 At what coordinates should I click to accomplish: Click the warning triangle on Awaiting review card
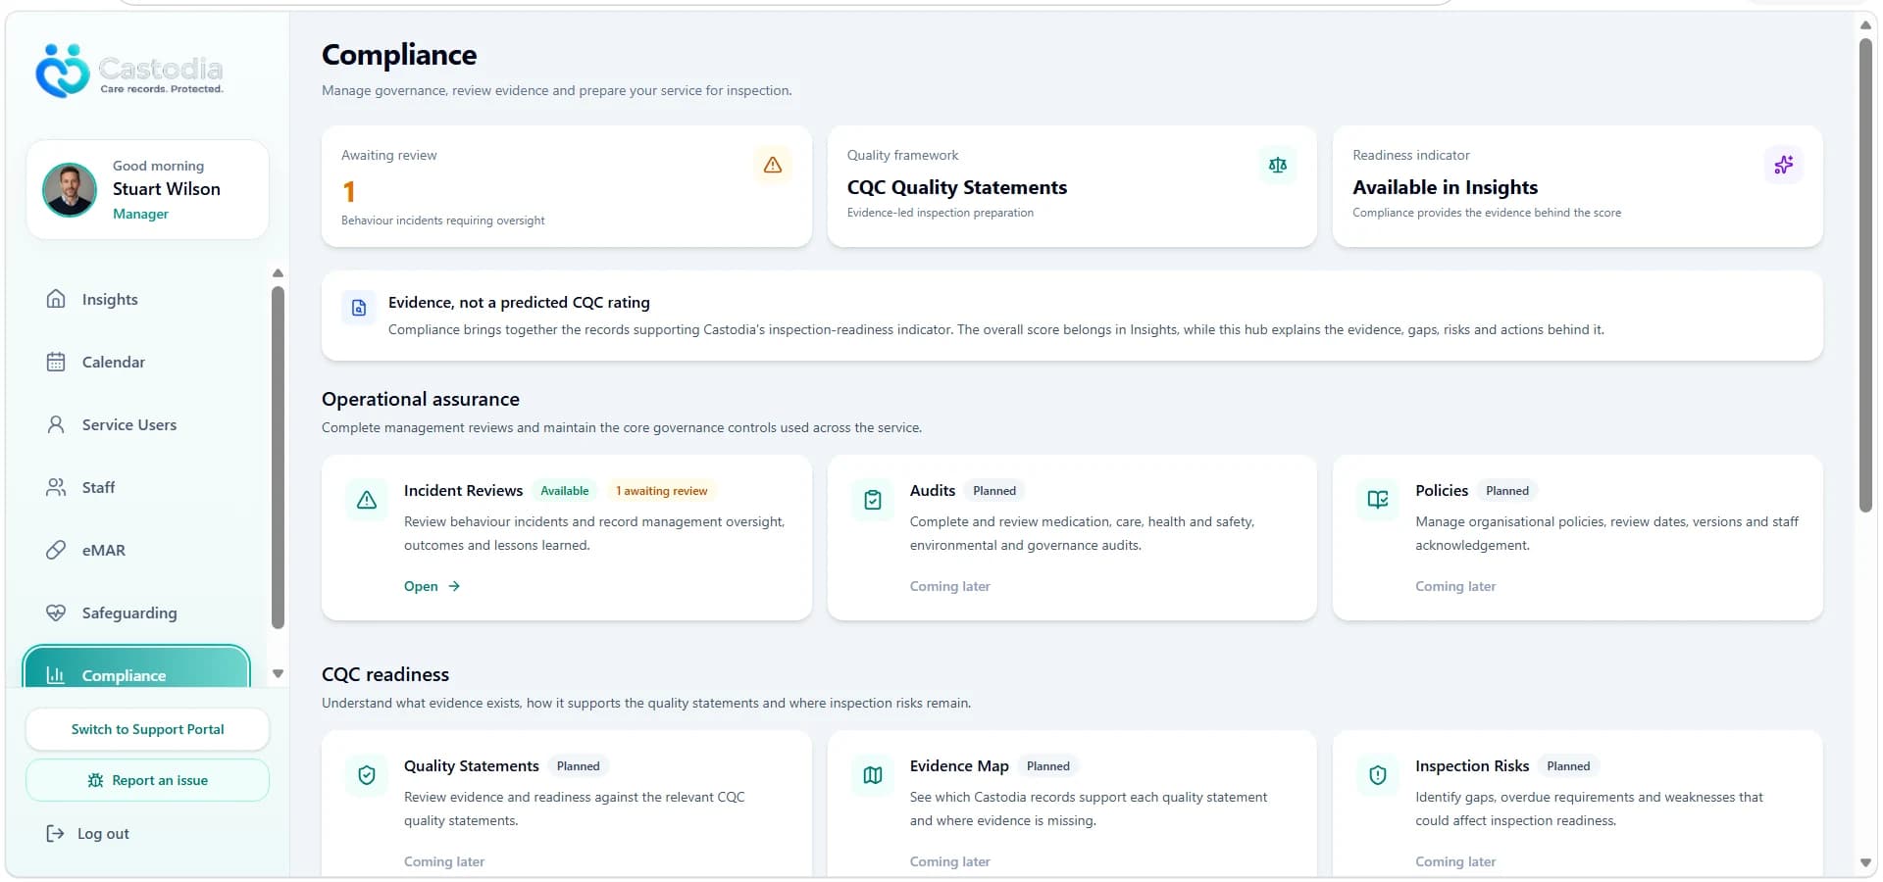[x=773, y=165]
